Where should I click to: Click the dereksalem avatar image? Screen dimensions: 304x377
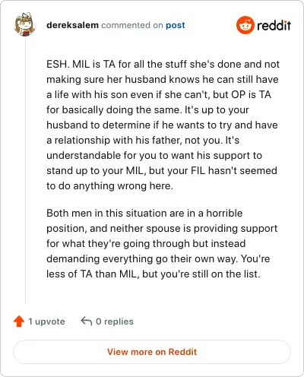click(24, 25)
